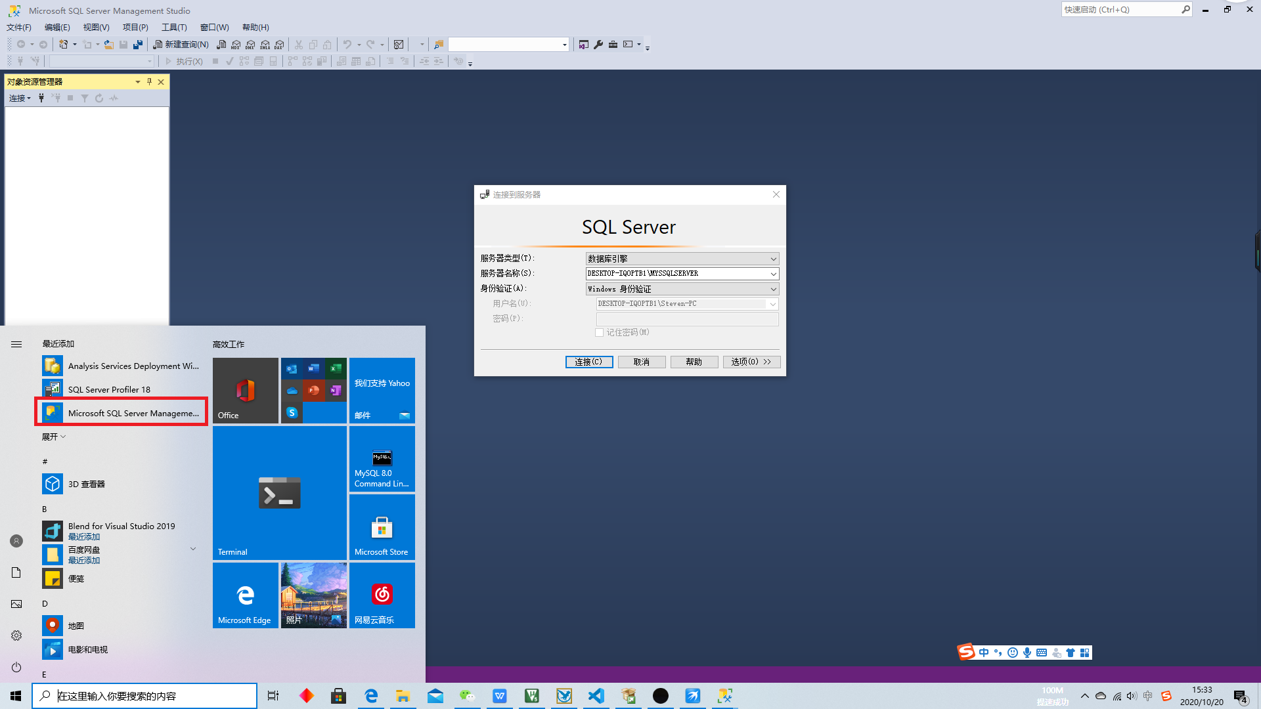Open the 连接 dropdown in Object Explorer
Viewport: 1261px width, 709px height.
coord(20,98)
